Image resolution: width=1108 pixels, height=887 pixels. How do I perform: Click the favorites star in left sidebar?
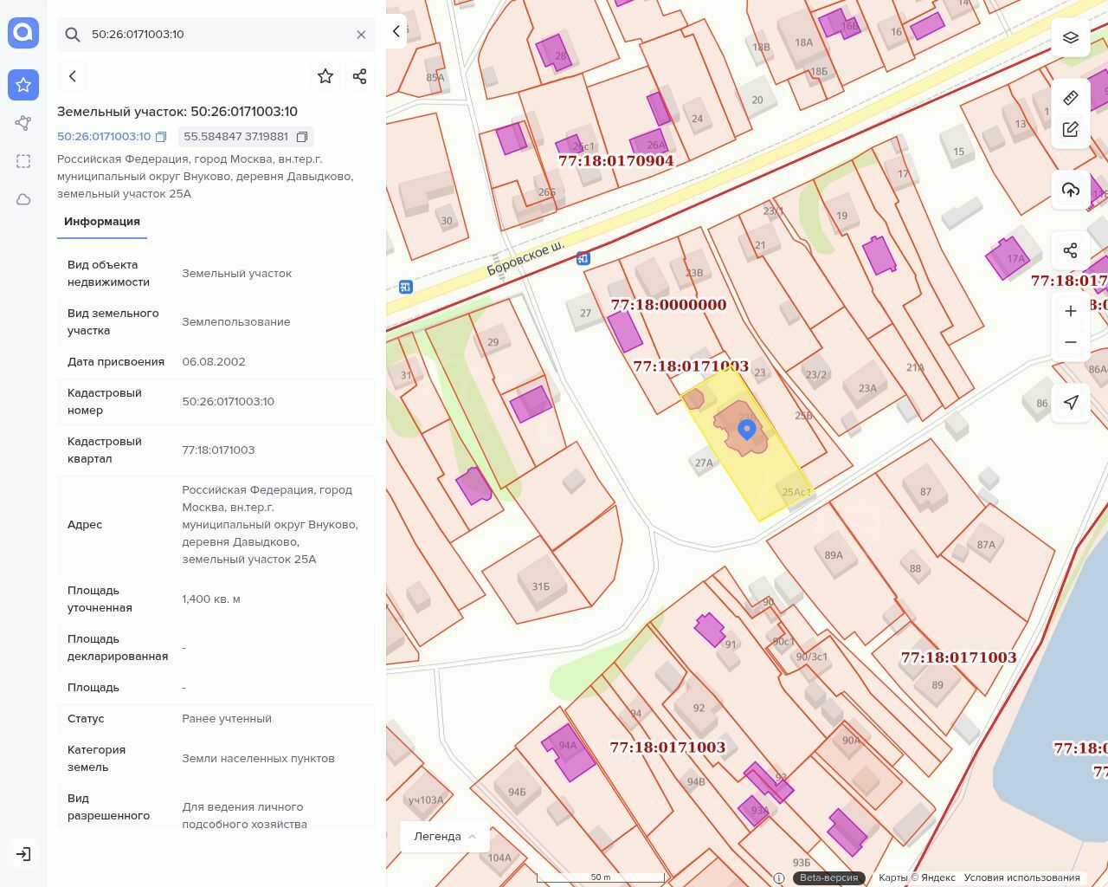coord(23,85)
